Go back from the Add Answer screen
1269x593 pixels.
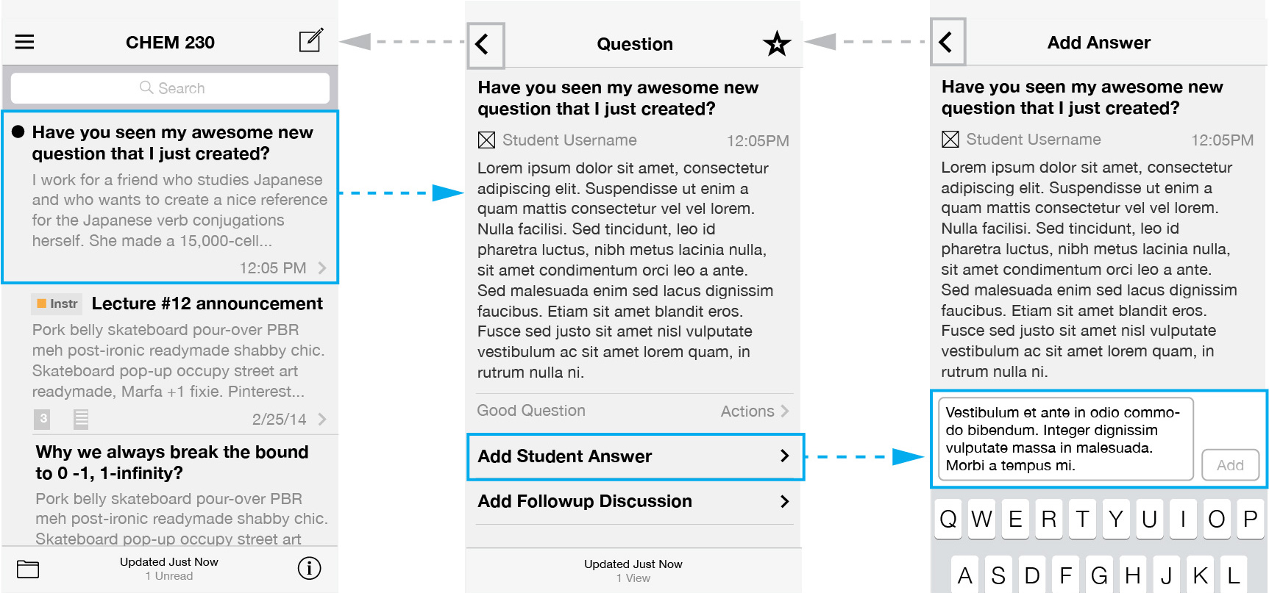[948, 42]
